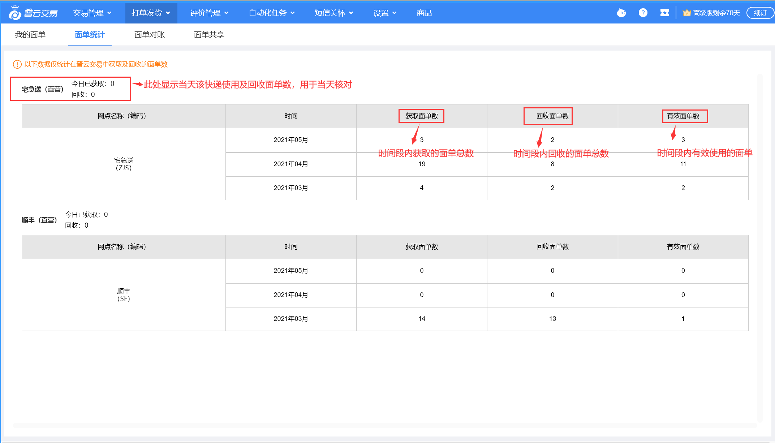
Task: Click the orange info warning icon
Action: (x=17, y=64)
